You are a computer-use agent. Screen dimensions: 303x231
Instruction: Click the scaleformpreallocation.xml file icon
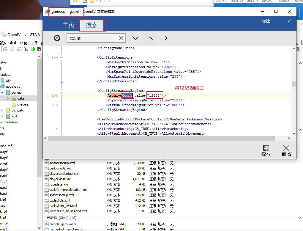pyautogui.click(x=47, y=190)
